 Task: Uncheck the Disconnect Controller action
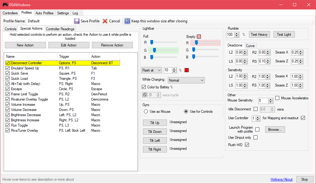[x=8, y=63]
